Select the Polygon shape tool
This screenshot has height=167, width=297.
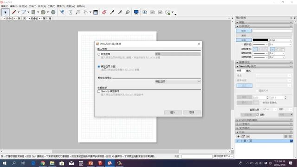(x=53, y=13)
